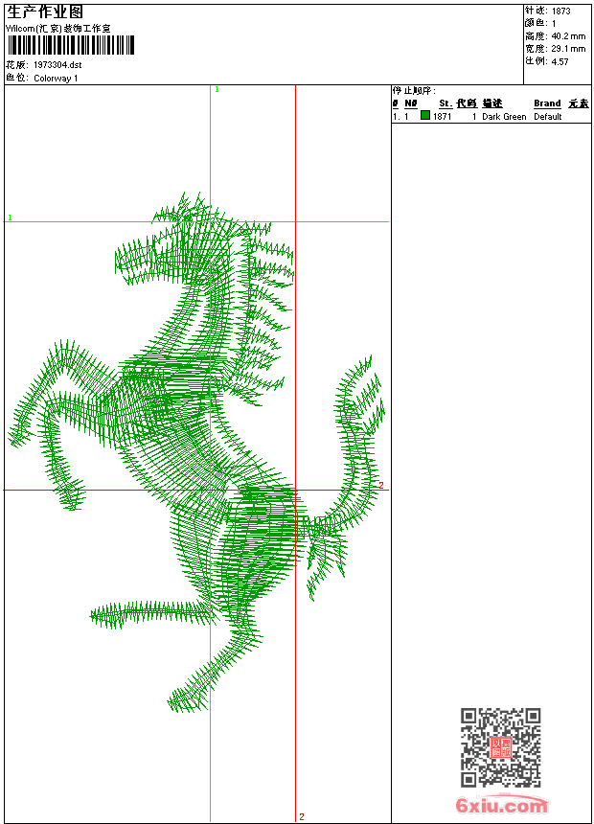Click the '停止顺序' stop sequence heading
Screen dimensions: 594x824
pyautogui.click(x=414, y=91)
